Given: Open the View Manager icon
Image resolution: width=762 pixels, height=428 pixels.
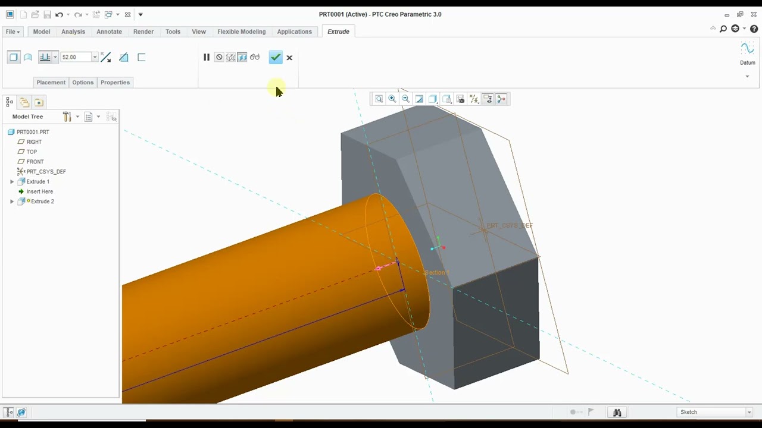Looking at the screenshot, I should [x=460, y=99].
